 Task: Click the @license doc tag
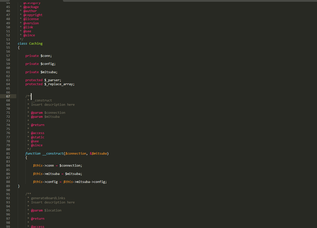pos(31,19)
